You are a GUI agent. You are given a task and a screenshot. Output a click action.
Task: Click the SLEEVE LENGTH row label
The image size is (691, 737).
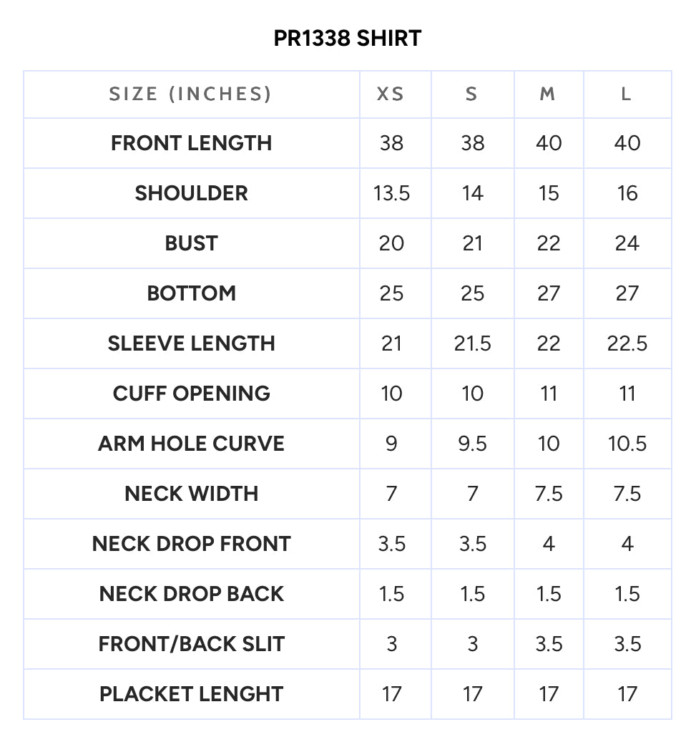[192, 343]
